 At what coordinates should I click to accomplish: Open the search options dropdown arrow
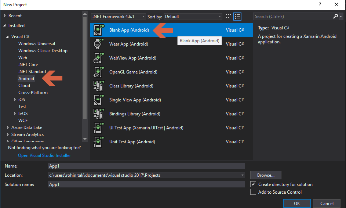(341, 17)
